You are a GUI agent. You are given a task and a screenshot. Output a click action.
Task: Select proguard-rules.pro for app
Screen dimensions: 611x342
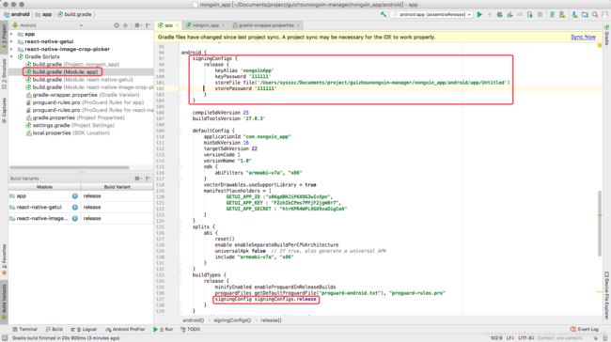pyautogui.click(x=85, y=102)
